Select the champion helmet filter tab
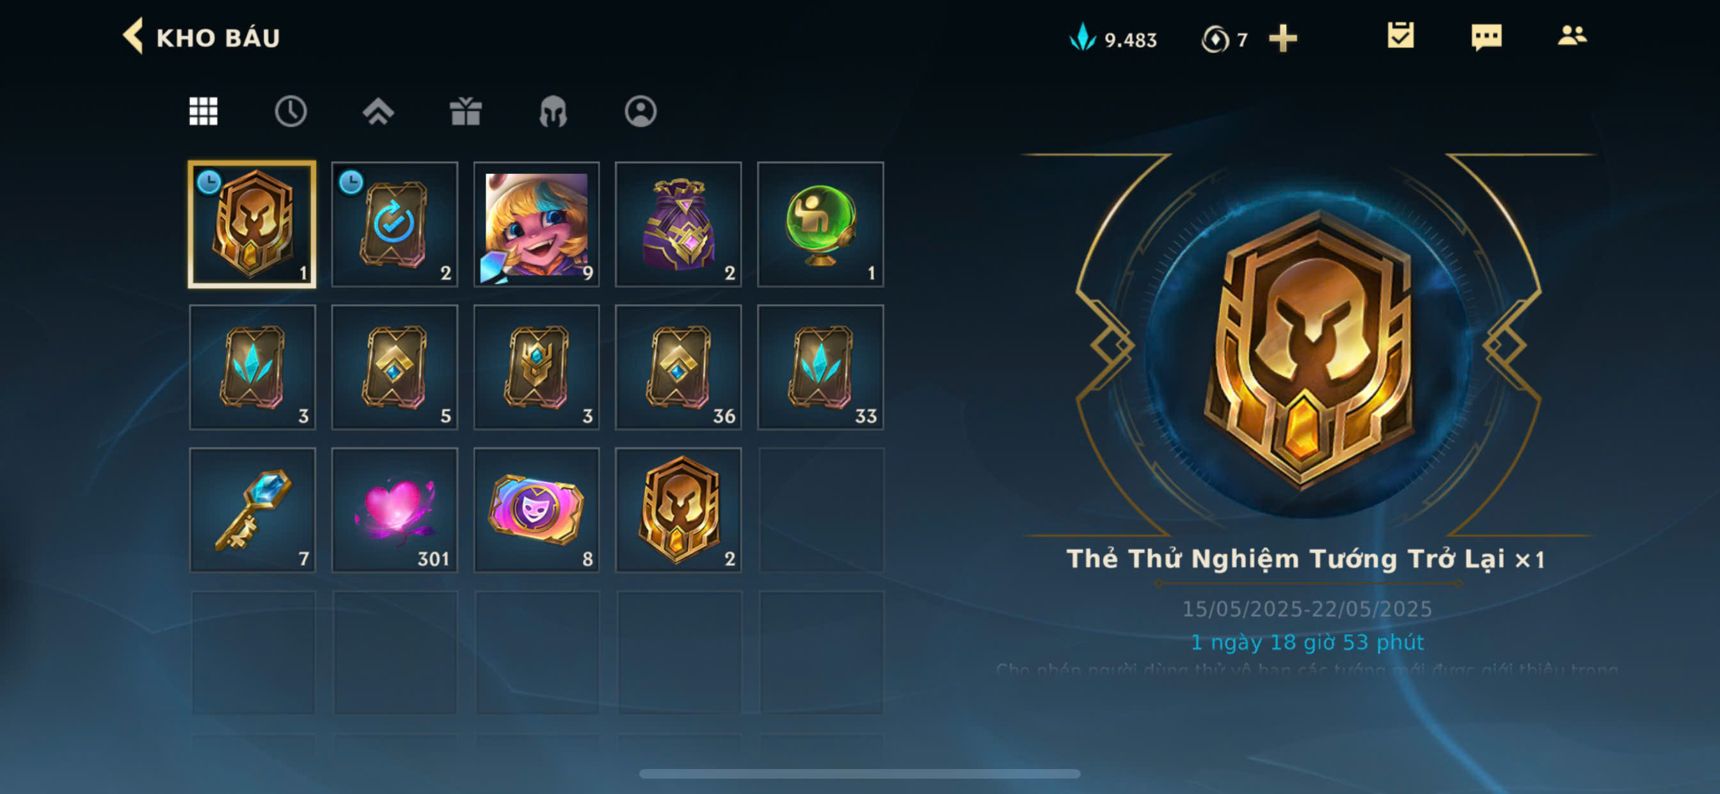Screen dimensions: 1720x794 click(553, 111)
